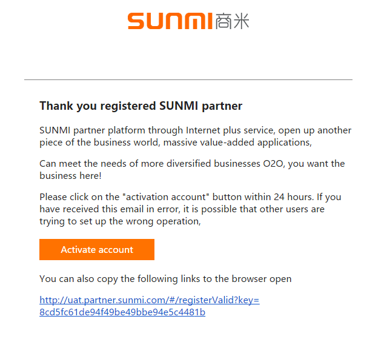Click the 'Thank you registered SUNMI partner' heading
Screen dimensions: 384x339
tap(141, 106)
